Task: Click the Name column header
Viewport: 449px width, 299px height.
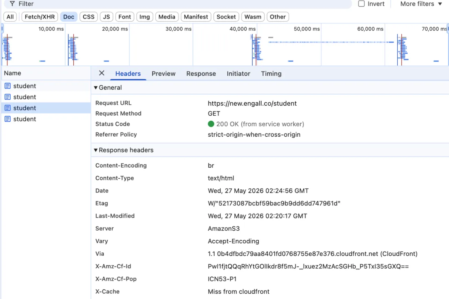Action: [x=46, y=73]
